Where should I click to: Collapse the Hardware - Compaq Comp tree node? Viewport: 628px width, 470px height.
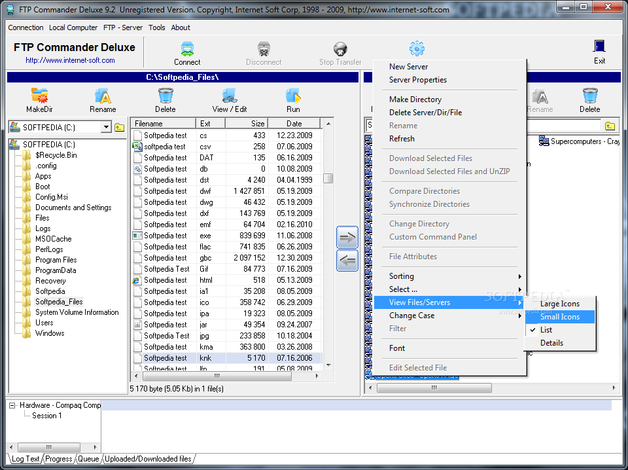pyautogui.click(x=12, y=405)
